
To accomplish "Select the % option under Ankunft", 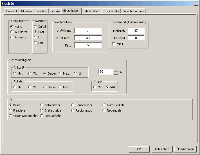I will point(75,73).
